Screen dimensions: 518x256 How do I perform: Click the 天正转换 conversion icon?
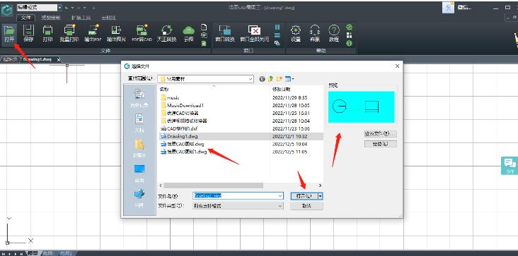[167, 33]
